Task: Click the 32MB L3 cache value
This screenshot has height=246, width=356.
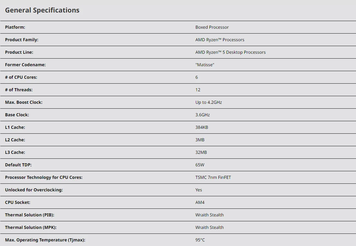Action: coord(201,152)
